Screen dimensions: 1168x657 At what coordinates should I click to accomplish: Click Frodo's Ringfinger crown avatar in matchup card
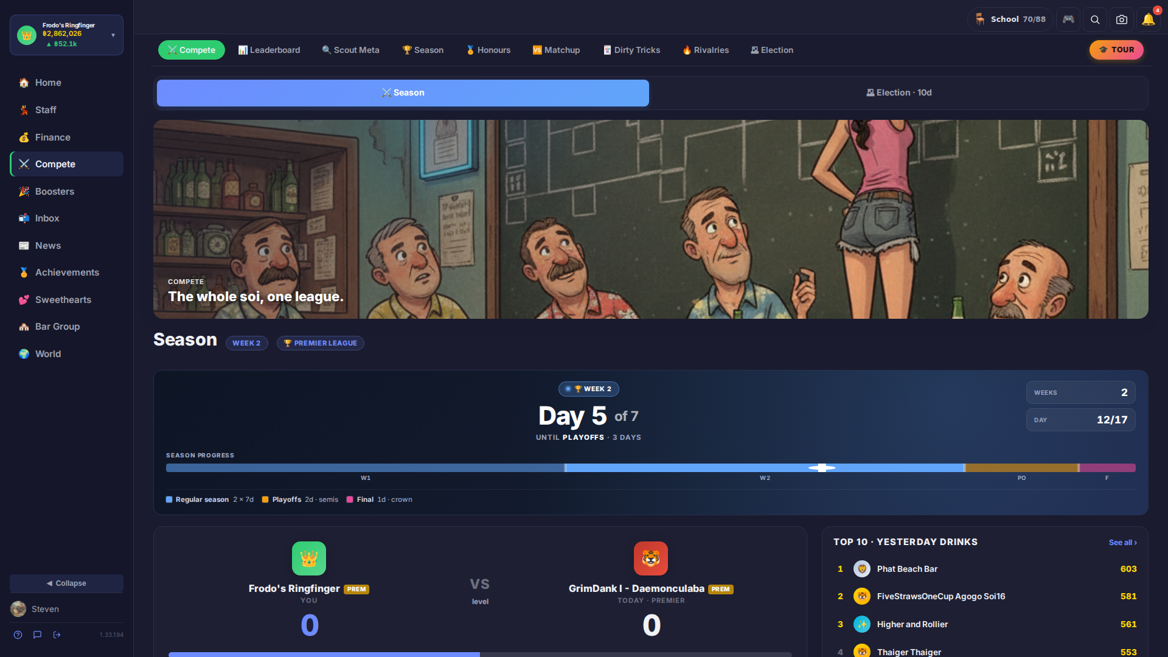[x=309, y=558]
